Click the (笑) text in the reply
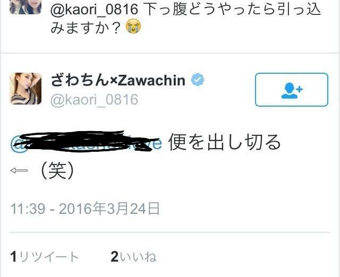Image resolution: width=340 pixels, height=277 pixels. pos(57,170)
